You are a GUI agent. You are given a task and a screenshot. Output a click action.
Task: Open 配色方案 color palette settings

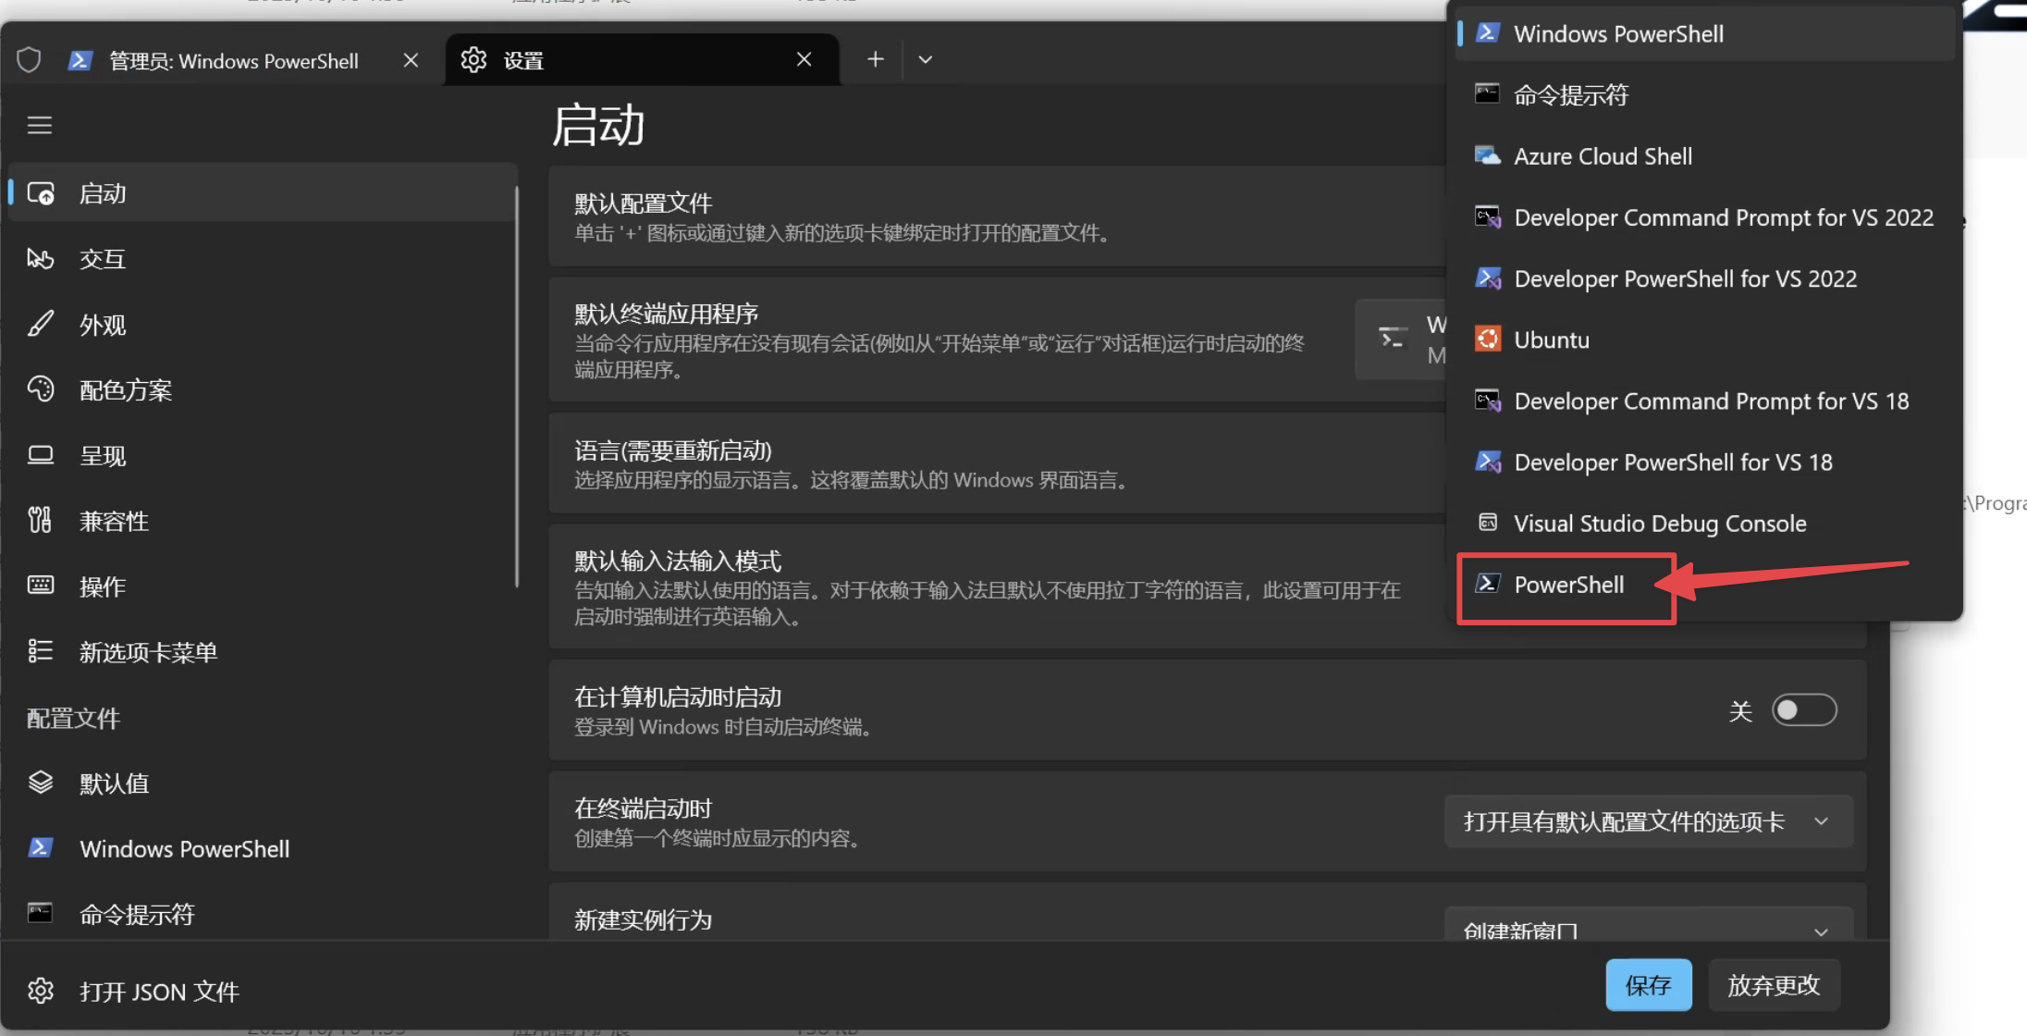[x=125, y=390]
